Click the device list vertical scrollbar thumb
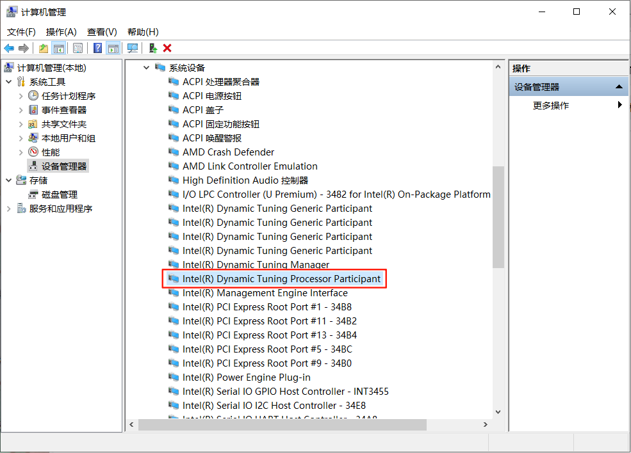 pyautogui.click(x=498, y=218)
